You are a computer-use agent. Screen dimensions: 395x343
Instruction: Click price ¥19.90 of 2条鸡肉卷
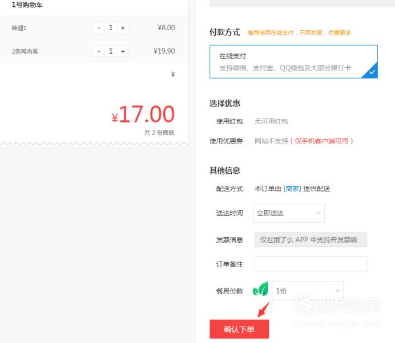click(164, 51)
